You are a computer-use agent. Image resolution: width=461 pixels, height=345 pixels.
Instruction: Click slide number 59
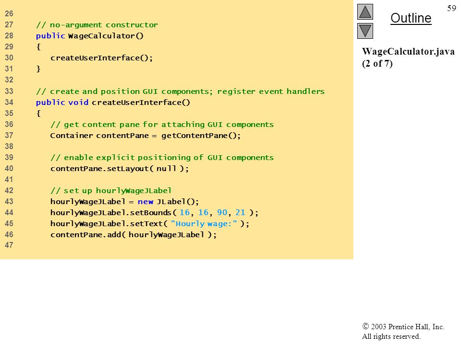451,8
